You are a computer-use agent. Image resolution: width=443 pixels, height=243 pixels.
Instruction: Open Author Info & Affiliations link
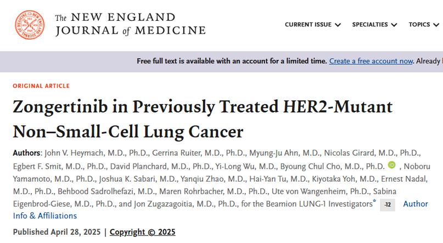pos(220,210)
